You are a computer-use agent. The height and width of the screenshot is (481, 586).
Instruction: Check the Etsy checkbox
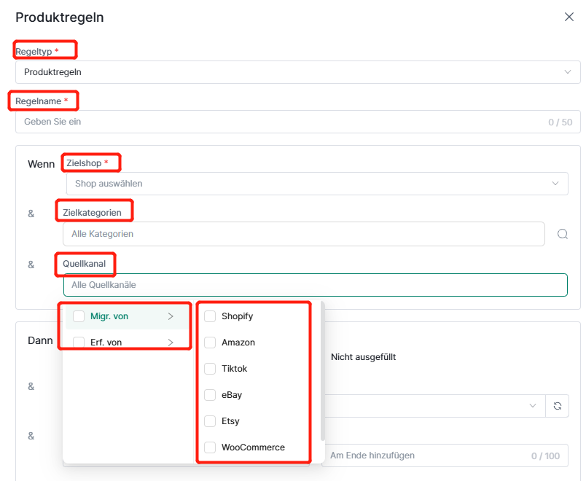coord(210,421)
